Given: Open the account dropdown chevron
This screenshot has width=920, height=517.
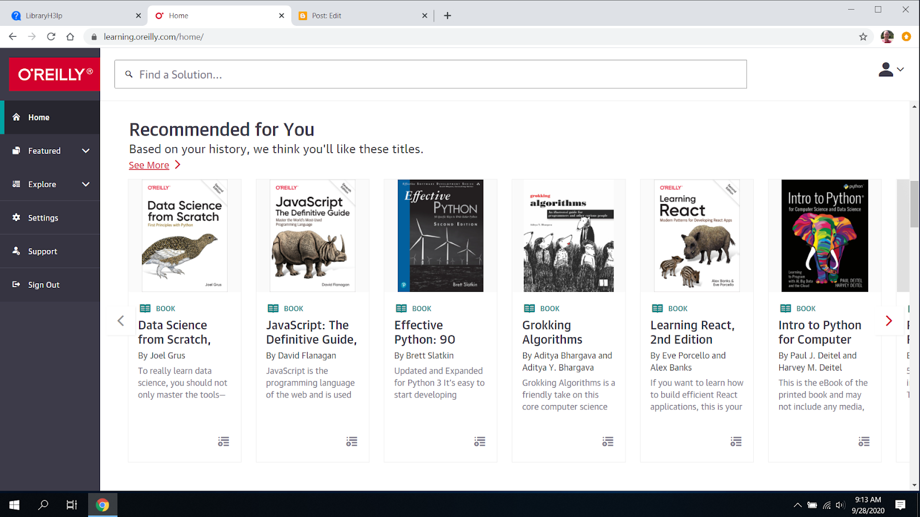Looking at the screenshot, I should coord(900,70).
